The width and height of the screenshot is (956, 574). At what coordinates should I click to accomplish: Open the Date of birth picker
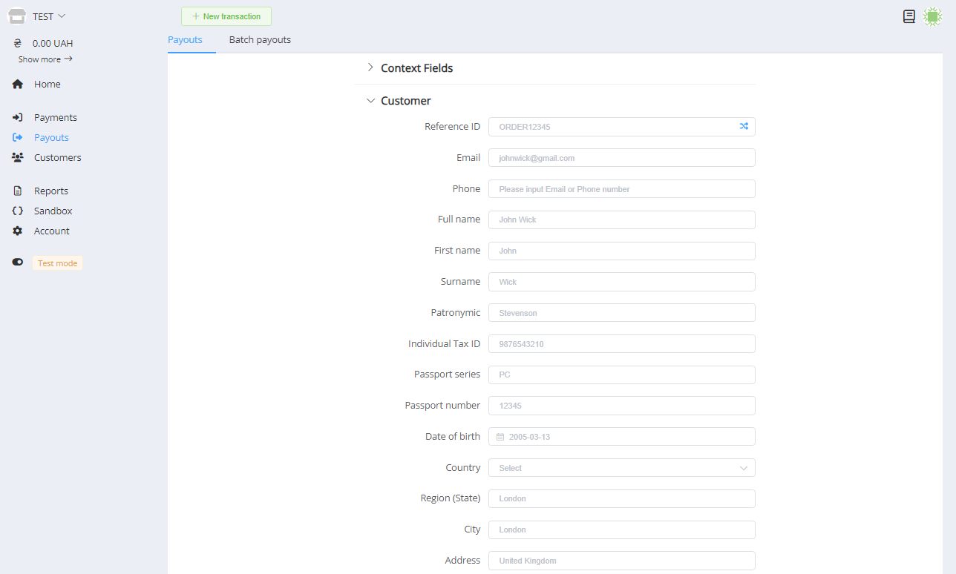click(621, 437)
